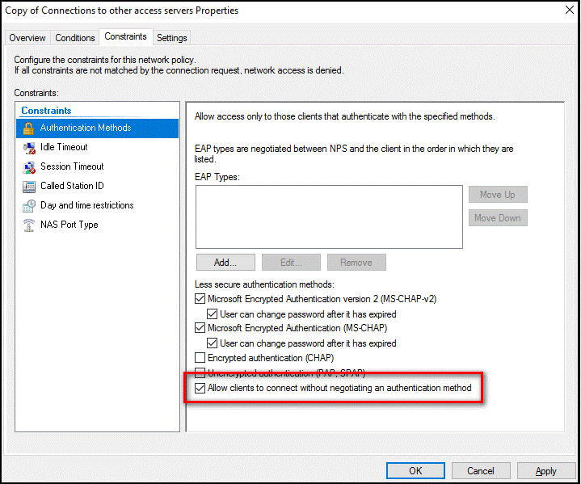Click the Edit button for EAP types
This screenshot has height=484, width=581.
[x=291, y=263]
